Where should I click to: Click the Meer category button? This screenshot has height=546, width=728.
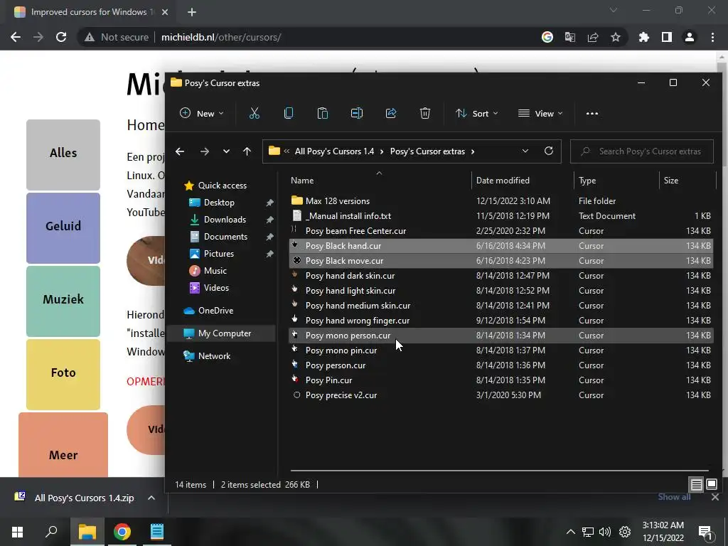63,445
